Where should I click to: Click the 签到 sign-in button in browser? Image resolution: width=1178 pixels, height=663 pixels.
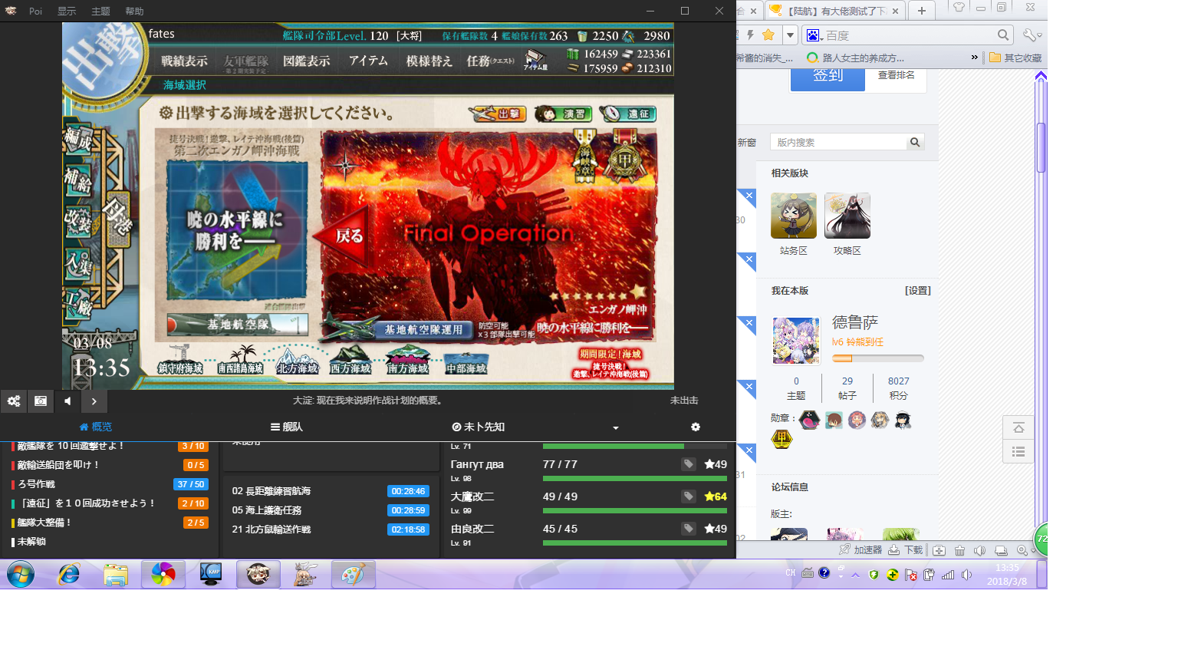[x=828, y=78]
